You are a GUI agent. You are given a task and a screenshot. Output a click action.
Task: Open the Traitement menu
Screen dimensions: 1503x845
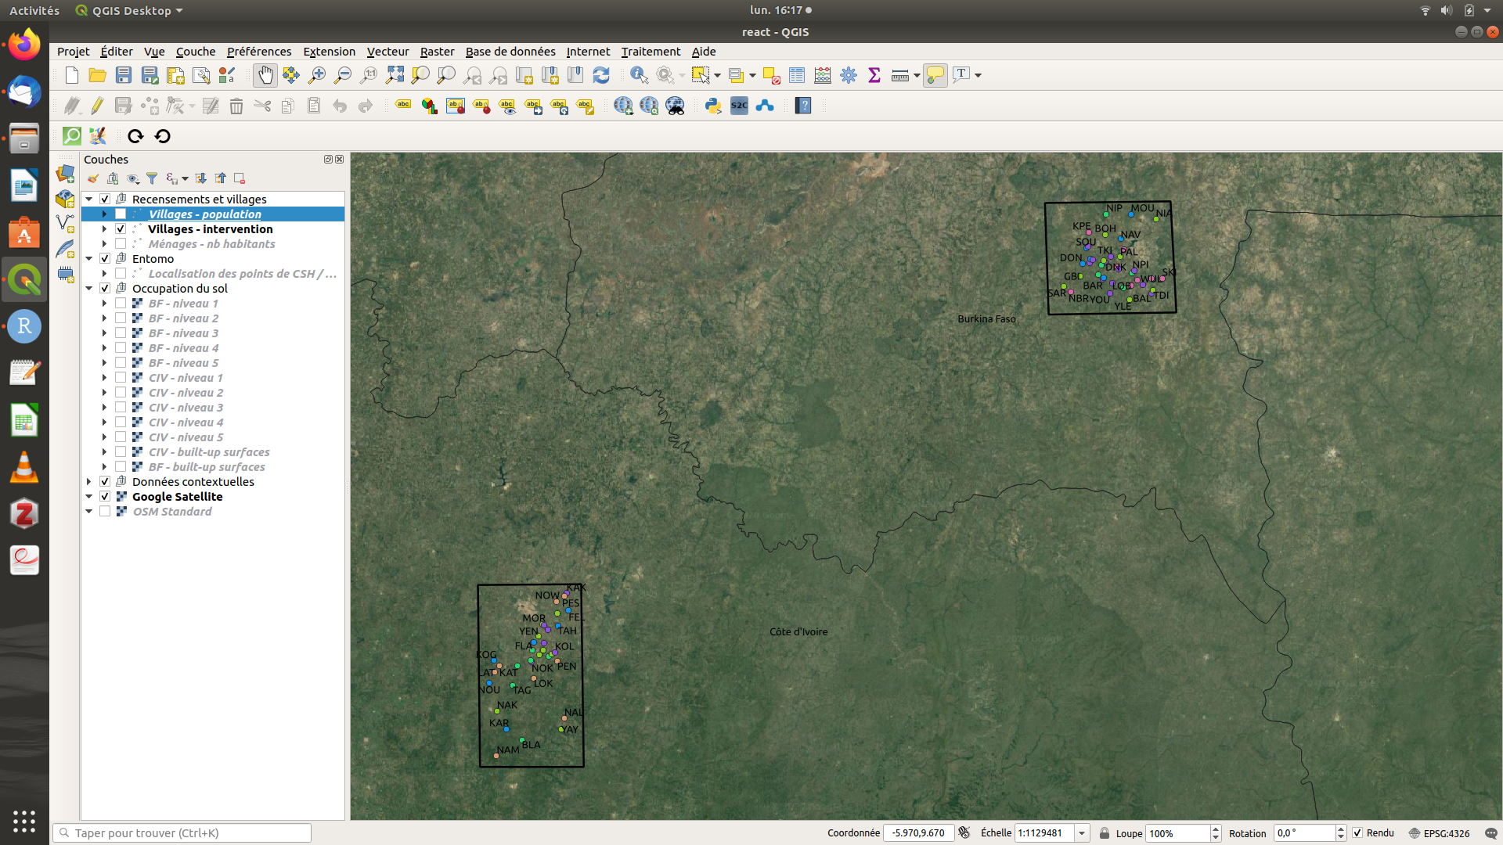(651, 52)
